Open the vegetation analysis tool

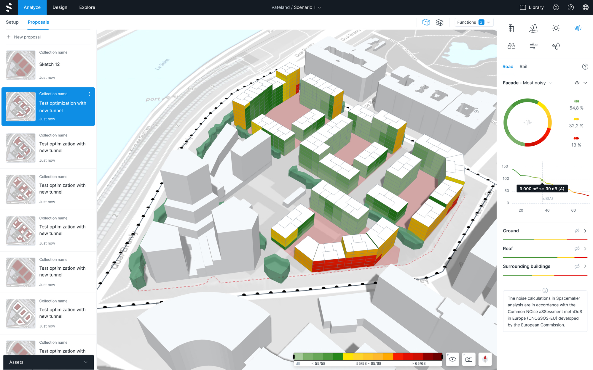[534, 28]
